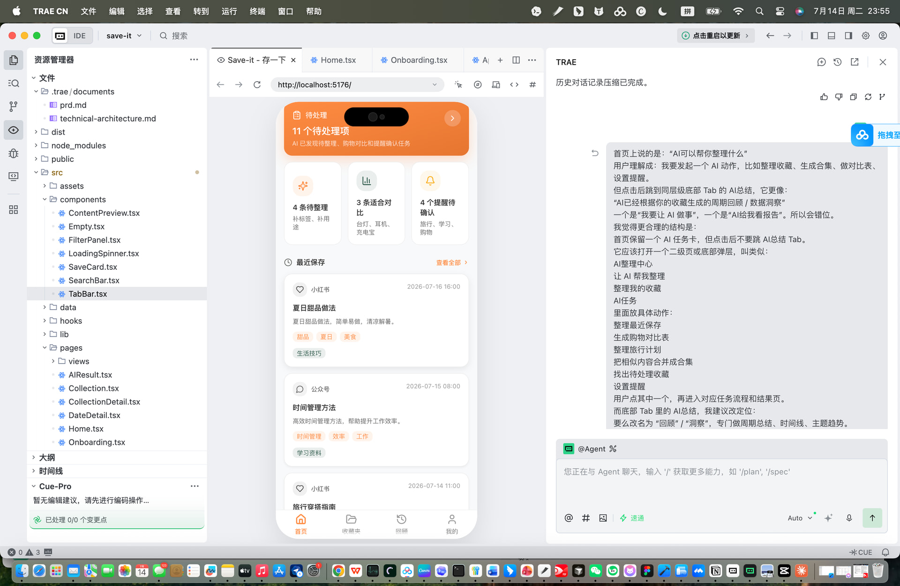
Task: Toggle the bottom panel visibility
Action: [832, 36]
